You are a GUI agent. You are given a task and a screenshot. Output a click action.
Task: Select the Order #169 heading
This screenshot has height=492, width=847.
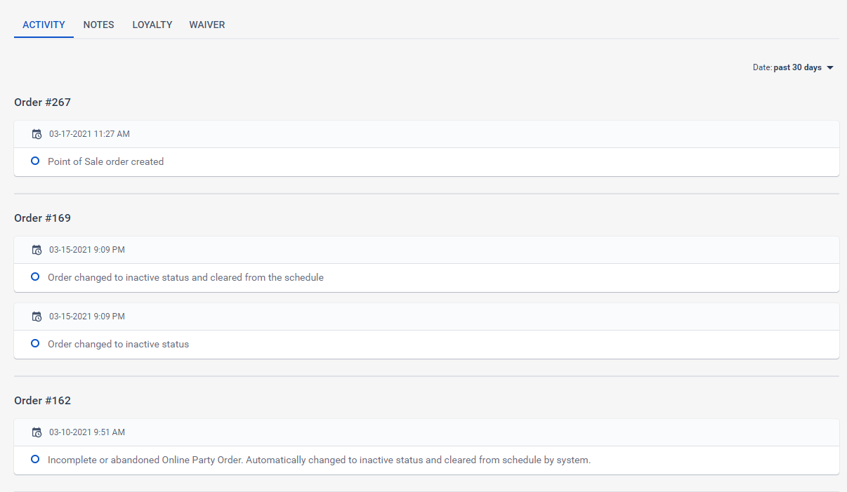43,218
